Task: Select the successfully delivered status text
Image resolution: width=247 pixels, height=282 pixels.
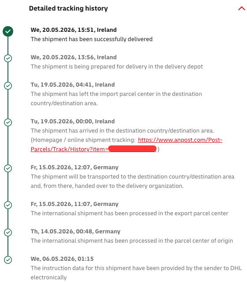Action: [x=92, y=39]
